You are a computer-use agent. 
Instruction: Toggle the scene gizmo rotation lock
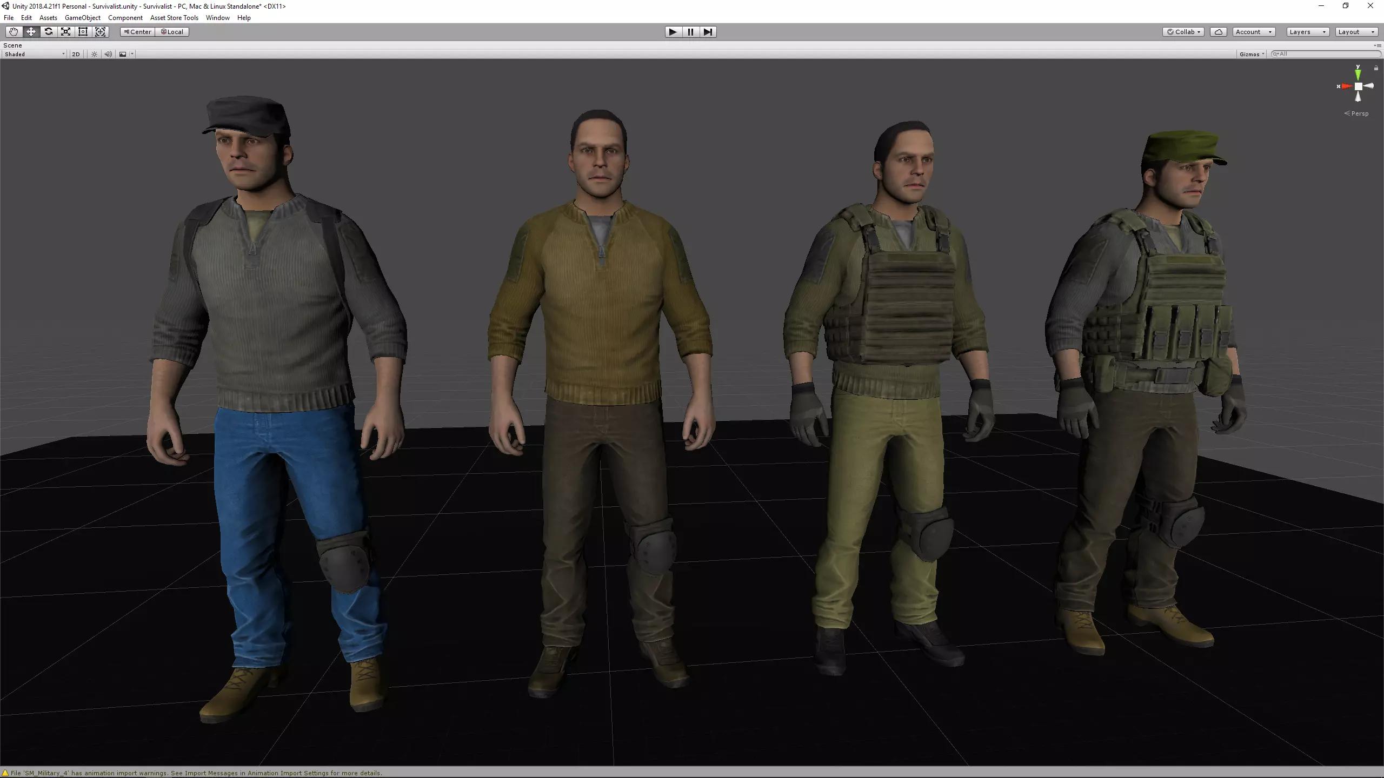click(1376, 68)
